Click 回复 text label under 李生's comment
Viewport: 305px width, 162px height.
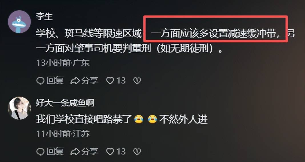pyautogui.click(x=55, y=81)
